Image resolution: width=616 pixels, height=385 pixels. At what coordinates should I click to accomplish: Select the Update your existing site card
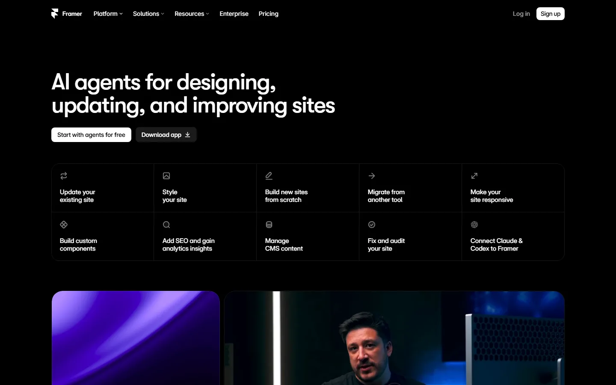(103, 188)
